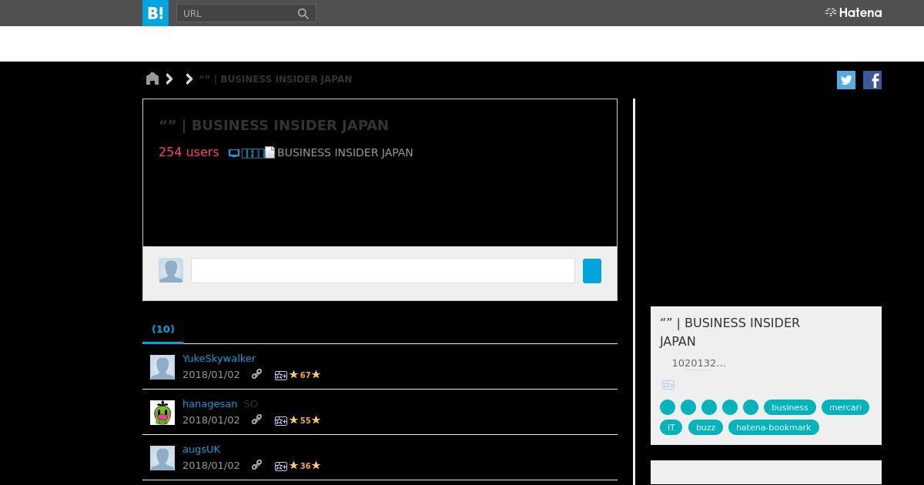The width and height of the screenshot is (924, 485).
Task: Focus the URL search box
Action: coord(236,13)
